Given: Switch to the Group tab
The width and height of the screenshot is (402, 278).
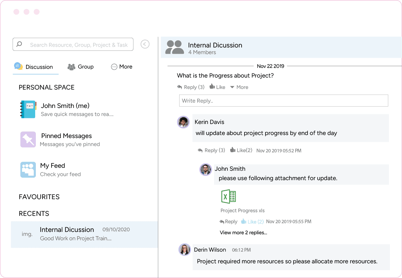Looking at the screenshot, I should tap(80, 66).
